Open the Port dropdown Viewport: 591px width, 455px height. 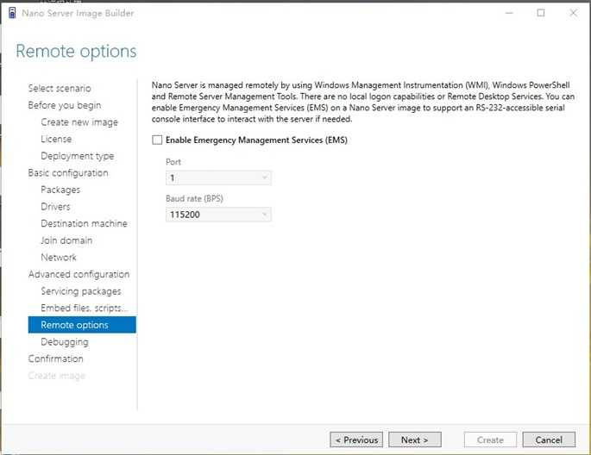pos(218,178)
